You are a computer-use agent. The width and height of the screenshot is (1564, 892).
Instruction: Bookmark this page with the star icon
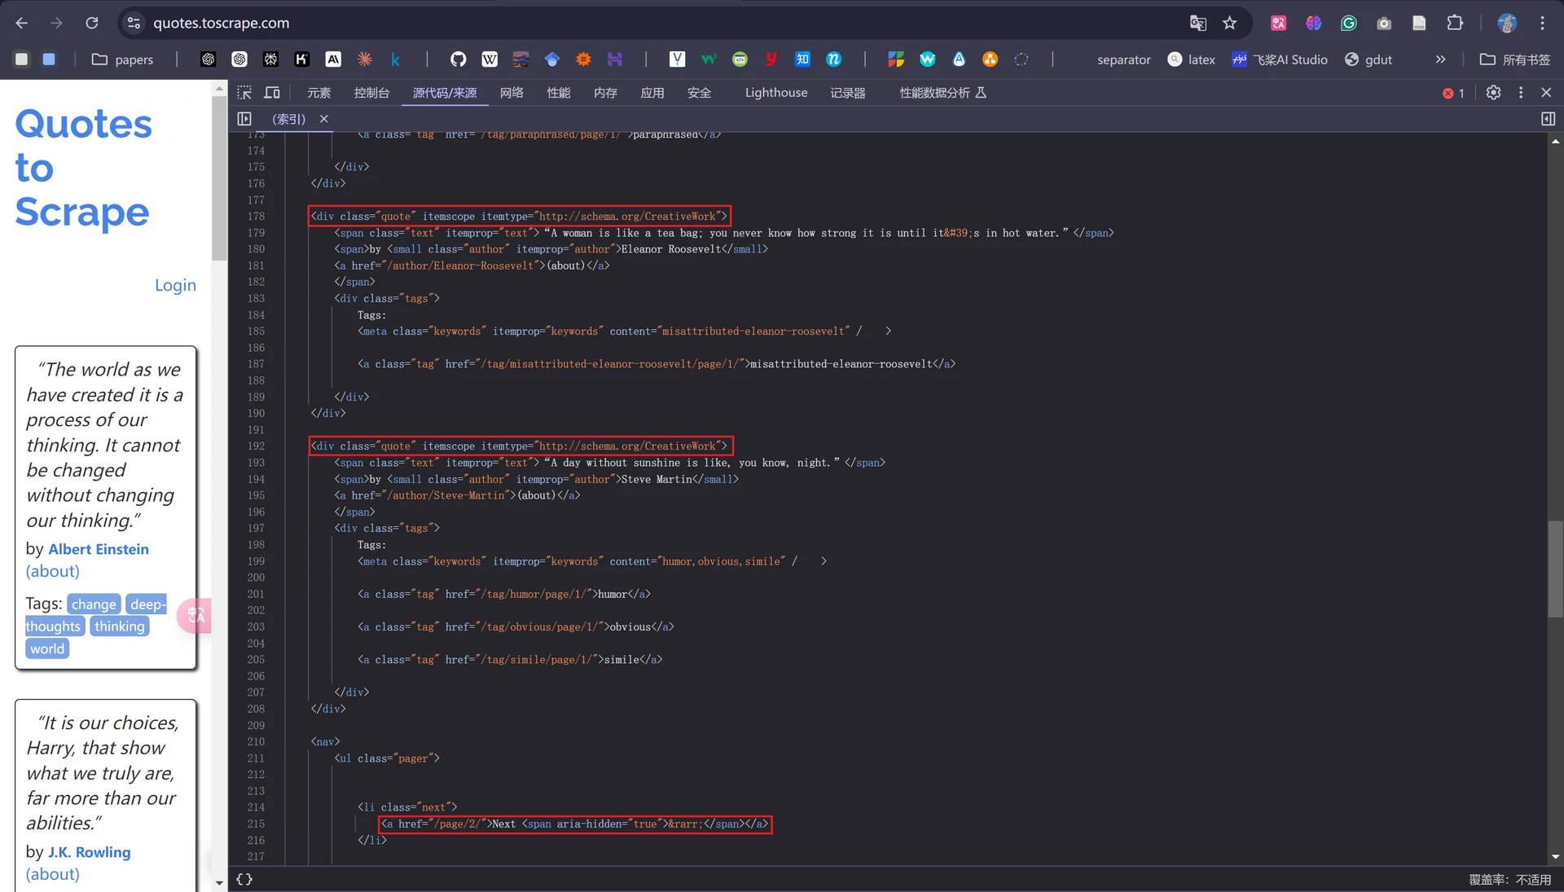[x=1230, y=23]
